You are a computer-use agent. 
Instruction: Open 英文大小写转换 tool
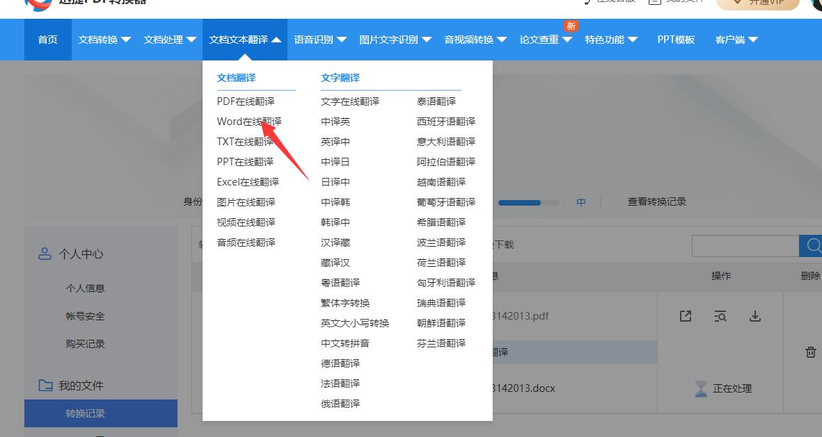pyautogui.click(x=355, y=323)
